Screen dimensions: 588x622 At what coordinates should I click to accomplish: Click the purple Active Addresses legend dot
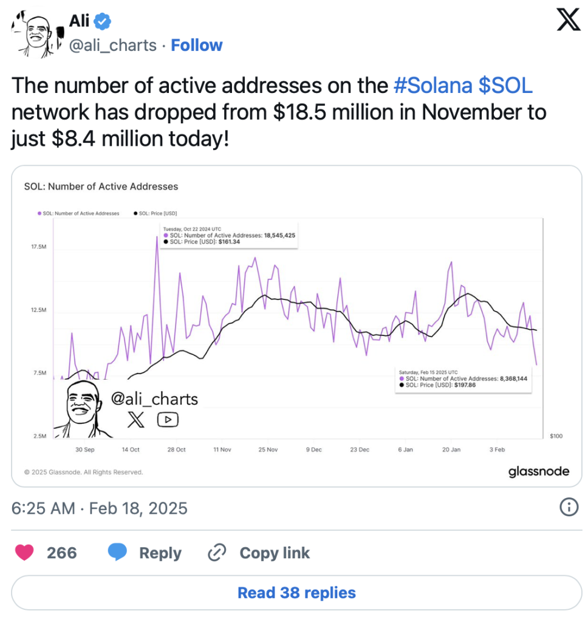pos(39,213)
